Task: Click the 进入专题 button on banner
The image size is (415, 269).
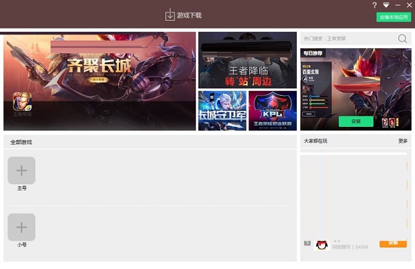Action: (98, 79)
